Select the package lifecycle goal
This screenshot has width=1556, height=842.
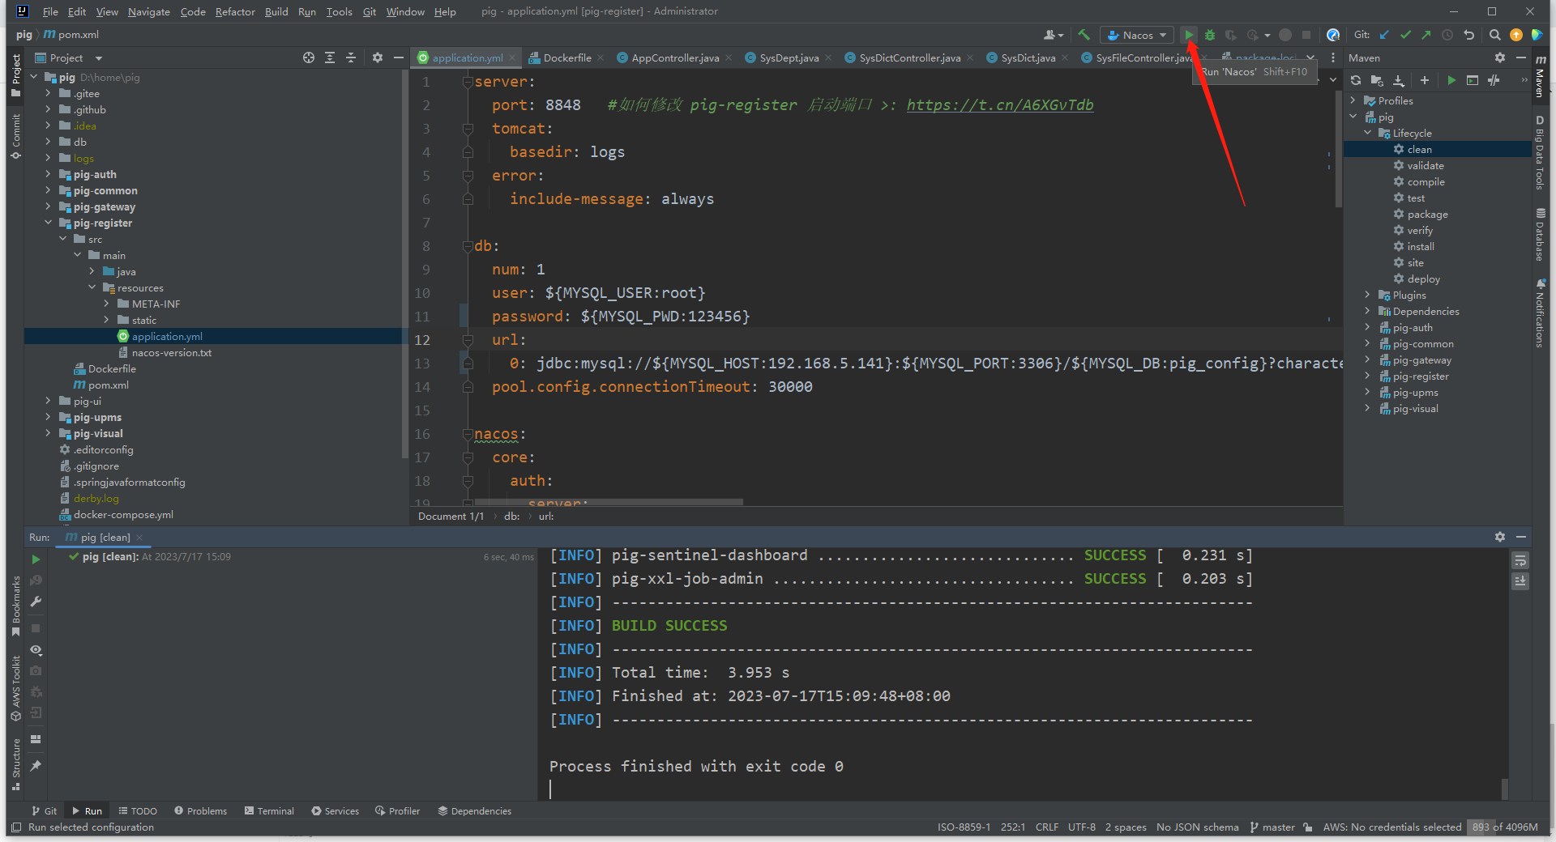pyautogui.click(x=1427, y=214)
